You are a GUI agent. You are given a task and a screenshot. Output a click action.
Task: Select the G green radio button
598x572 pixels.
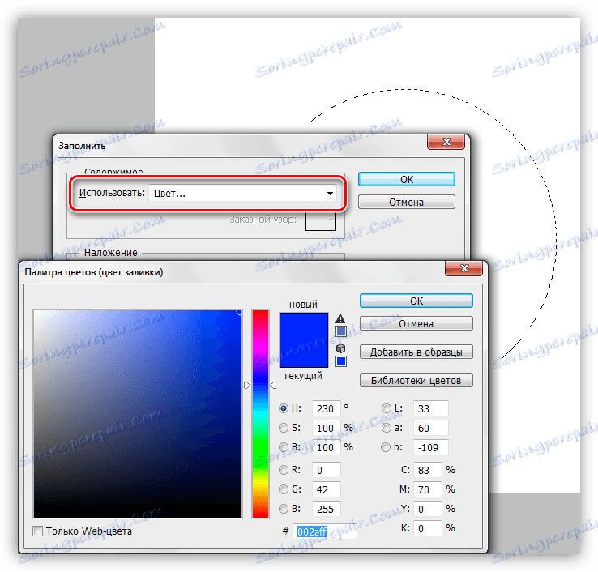[x=284, y=489]
